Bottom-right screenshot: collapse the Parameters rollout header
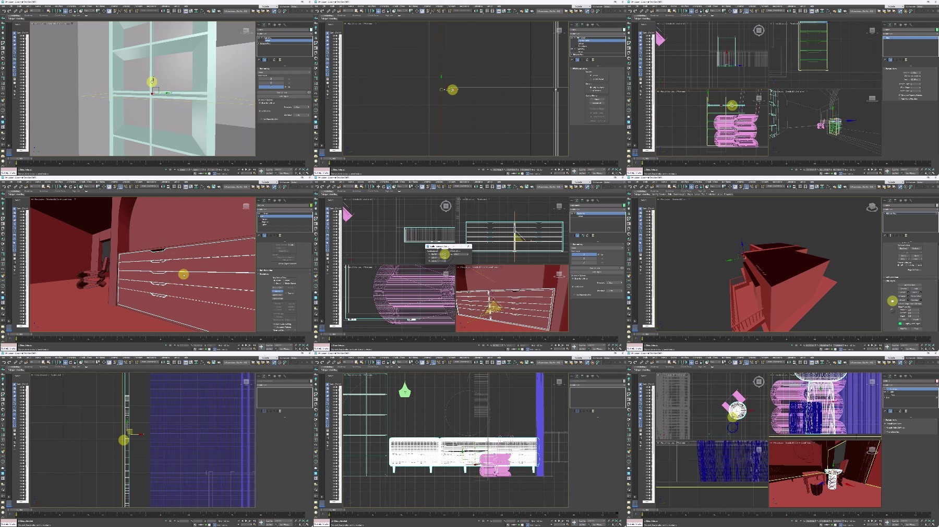 910,420
